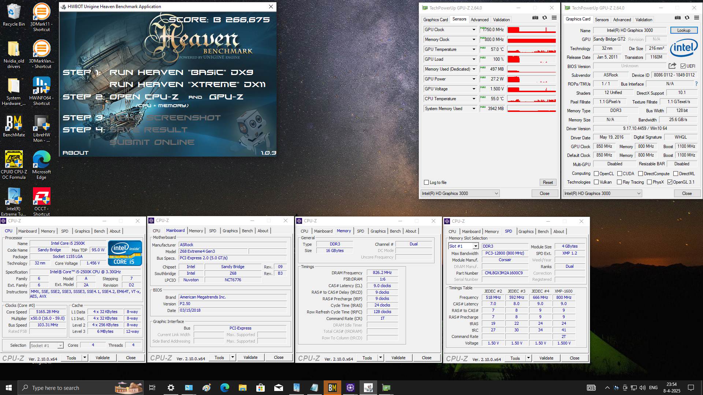Open Graphics tab in CPU-Z Memory window
Image resolution: width=703 pixels, height=395 pixels.
coord(378,231)
